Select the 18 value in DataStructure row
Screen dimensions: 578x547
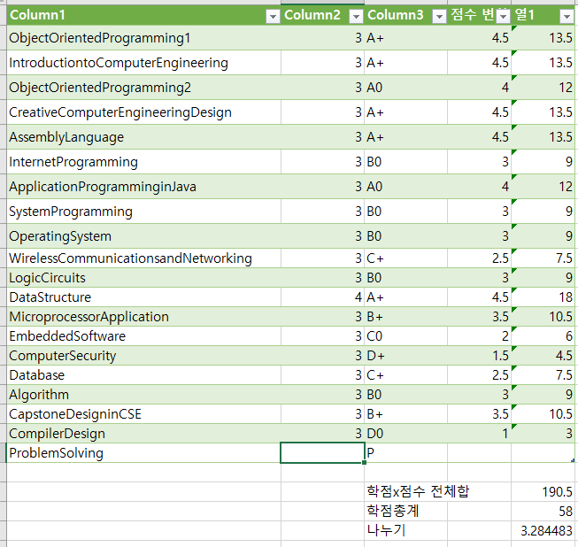coord(543,297)
